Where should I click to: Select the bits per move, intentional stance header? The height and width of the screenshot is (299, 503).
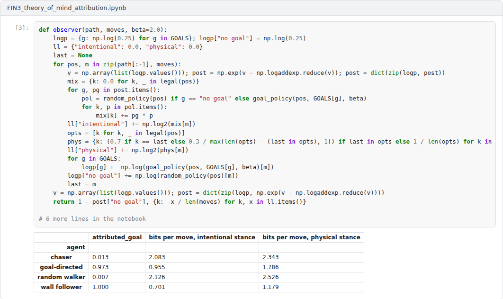point(202,237)
